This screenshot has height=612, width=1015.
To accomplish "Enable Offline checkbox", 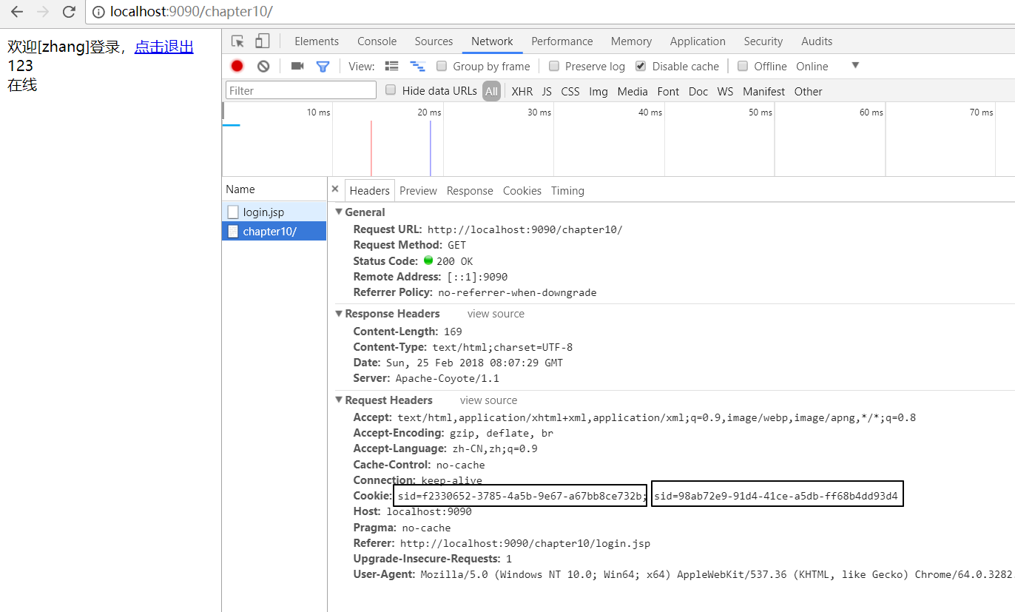I will pos(743,66).
